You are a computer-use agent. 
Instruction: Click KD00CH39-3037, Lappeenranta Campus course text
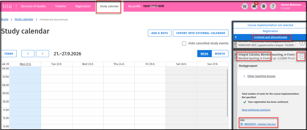pyautogui.click(x=261, y=45)
